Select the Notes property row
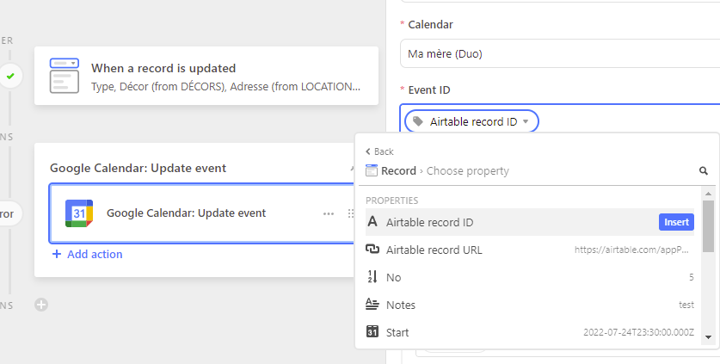720x364 pixels. tap(530, 305)
